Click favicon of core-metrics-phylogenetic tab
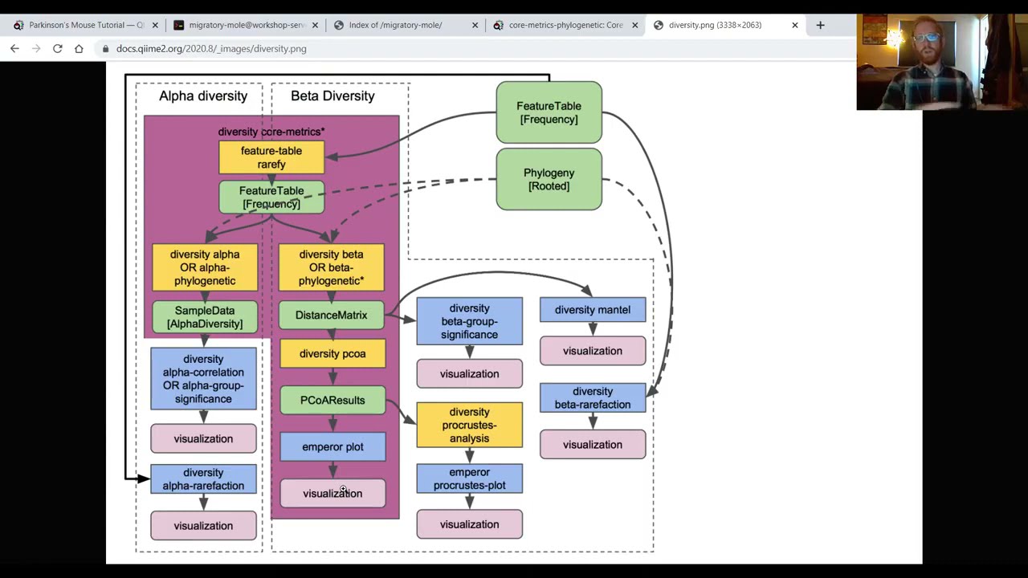1028x578 pixels. pyautogui.click(x=499, y=25)
